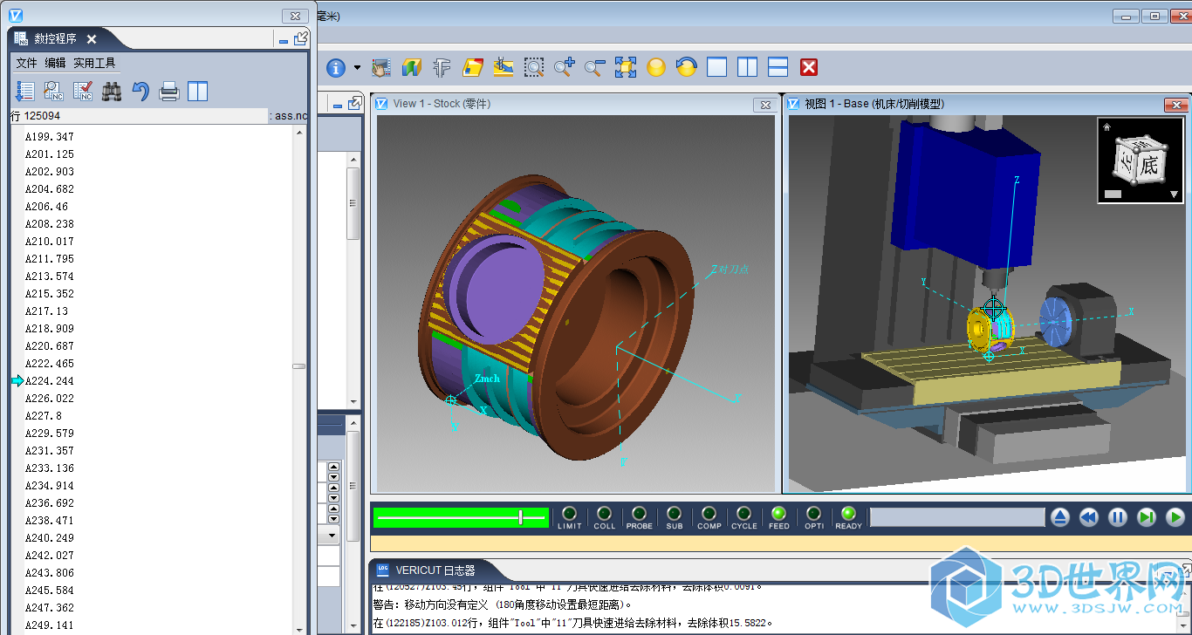Screen dimensions: 1192x635
Task: Click the COLL indicator light
Action: tap(604, 514)
